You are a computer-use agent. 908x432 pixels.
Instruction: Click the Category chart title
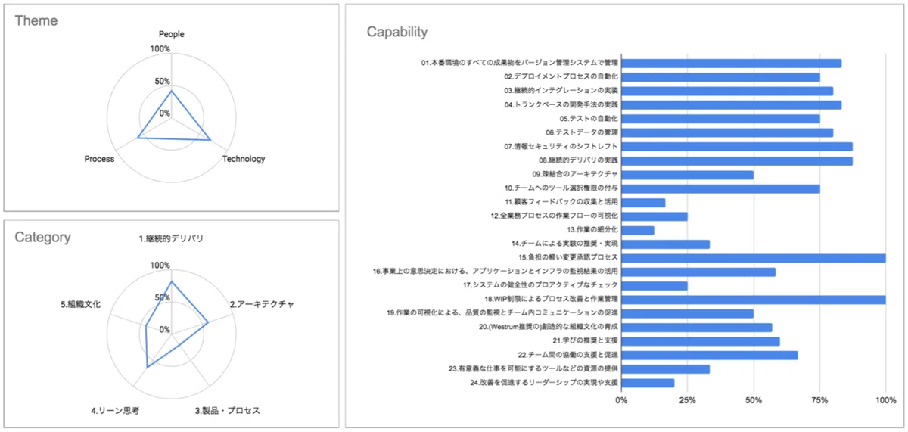pyautogui.click(x=43, y=237)
